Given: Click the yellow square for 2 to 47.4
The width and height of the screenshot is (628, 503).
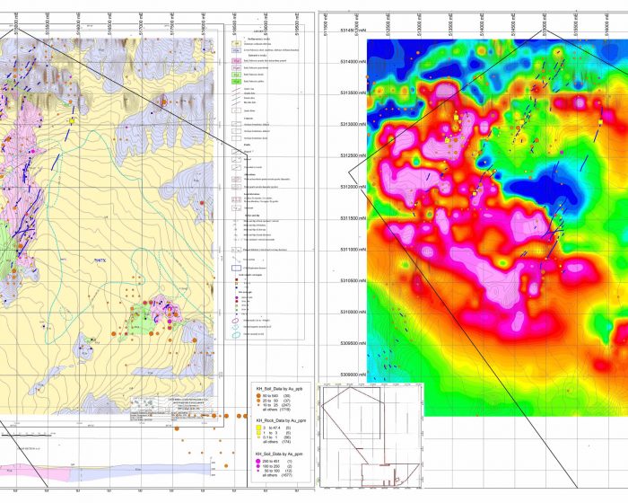Looking at the screenshot, I should click(x=259, y=429).
